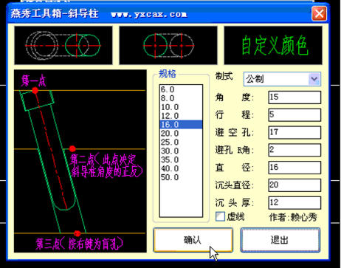Click the 行程 stroke input field
This screenshot has height=268, width=341.
click(294, 115)
